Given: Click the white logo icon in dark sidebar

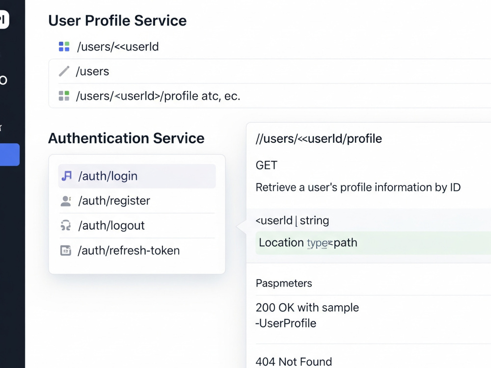Looking at the screenshot, I should point(4,20).
